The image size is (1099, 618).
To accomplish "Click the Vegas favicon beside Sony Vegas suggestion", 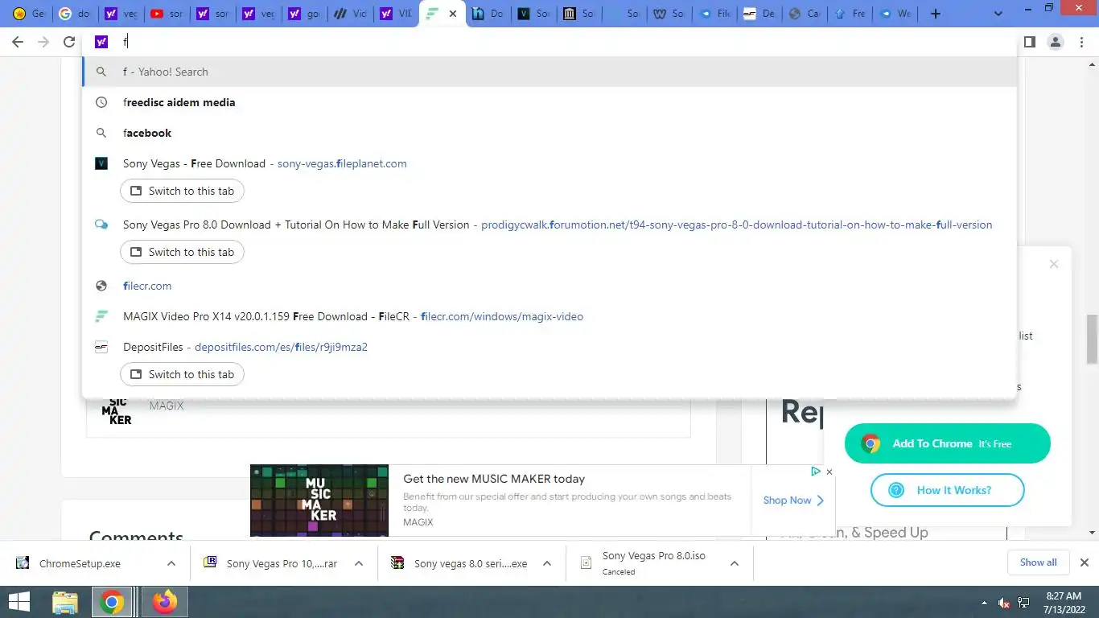I will (101, 163).
